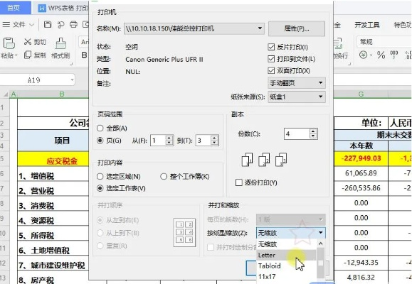The image size is (412, 284).
Task: Select 全部(A) radio button
Action: point(100,129)
